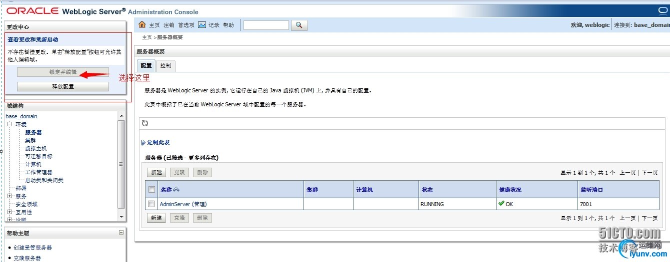The image size is (670, 262).
Task: Open 帮助 in the top toolbar
Action: (x=228, y=25)
